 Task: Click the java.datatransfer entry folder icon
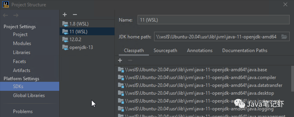[x=121, y=86]
